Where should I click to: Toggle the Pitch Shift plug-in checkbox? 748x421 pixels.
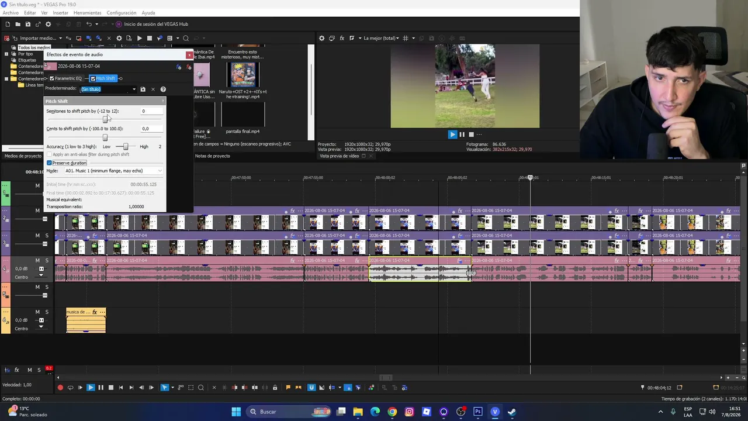93,78
